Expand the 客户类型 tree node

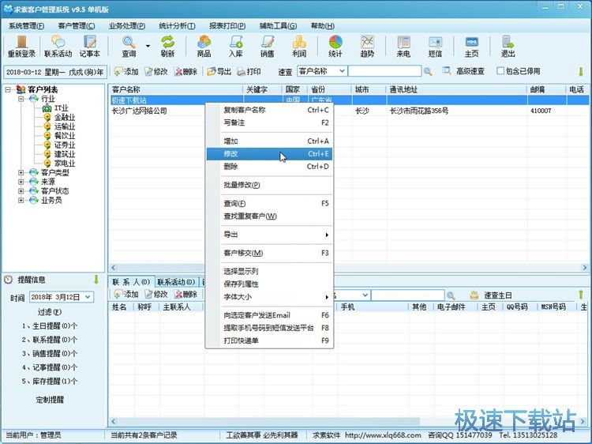[x=21, y=172]
